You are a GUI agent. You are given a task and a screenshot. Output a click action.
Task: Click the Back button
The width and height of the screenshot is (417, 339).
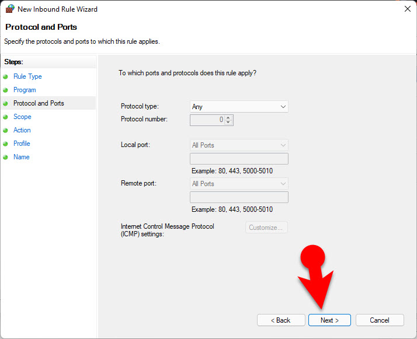click(x=281, y=320)
